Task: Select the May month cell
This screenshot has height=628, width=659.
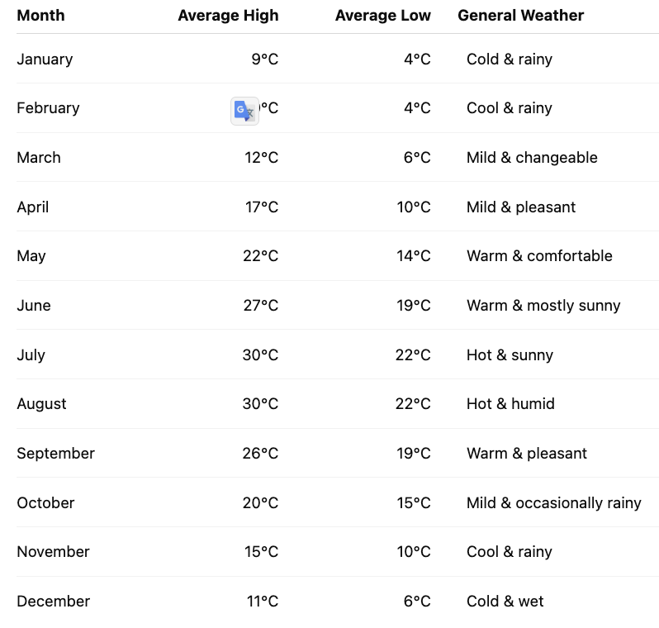Action: (31, 256)
